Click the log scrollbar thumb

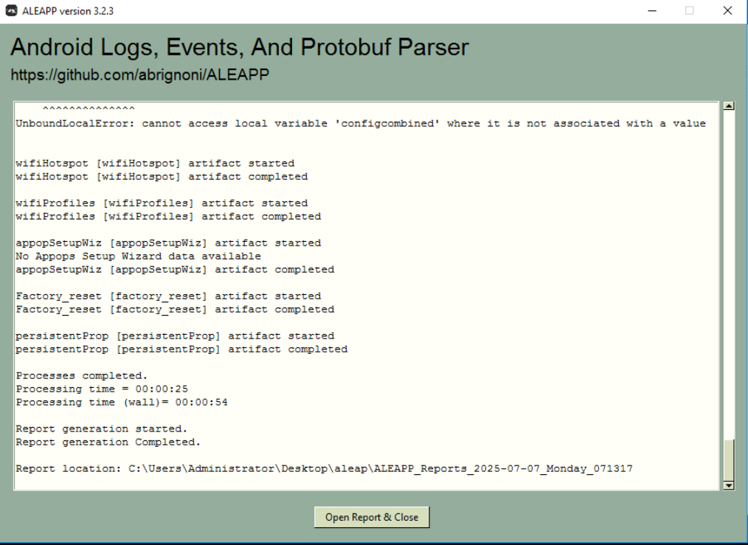[x=728, y=460]
